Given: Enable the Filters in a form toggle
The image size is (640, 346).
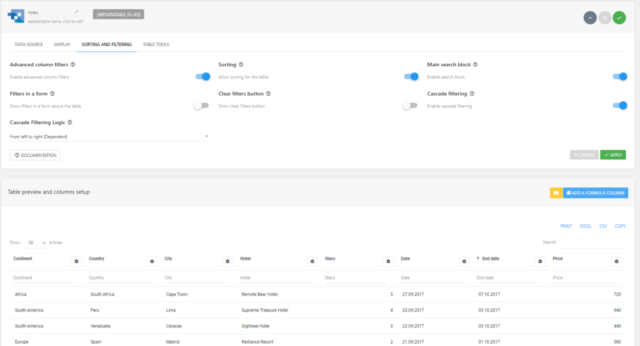Looking at the screenshot, I should 201,106.
